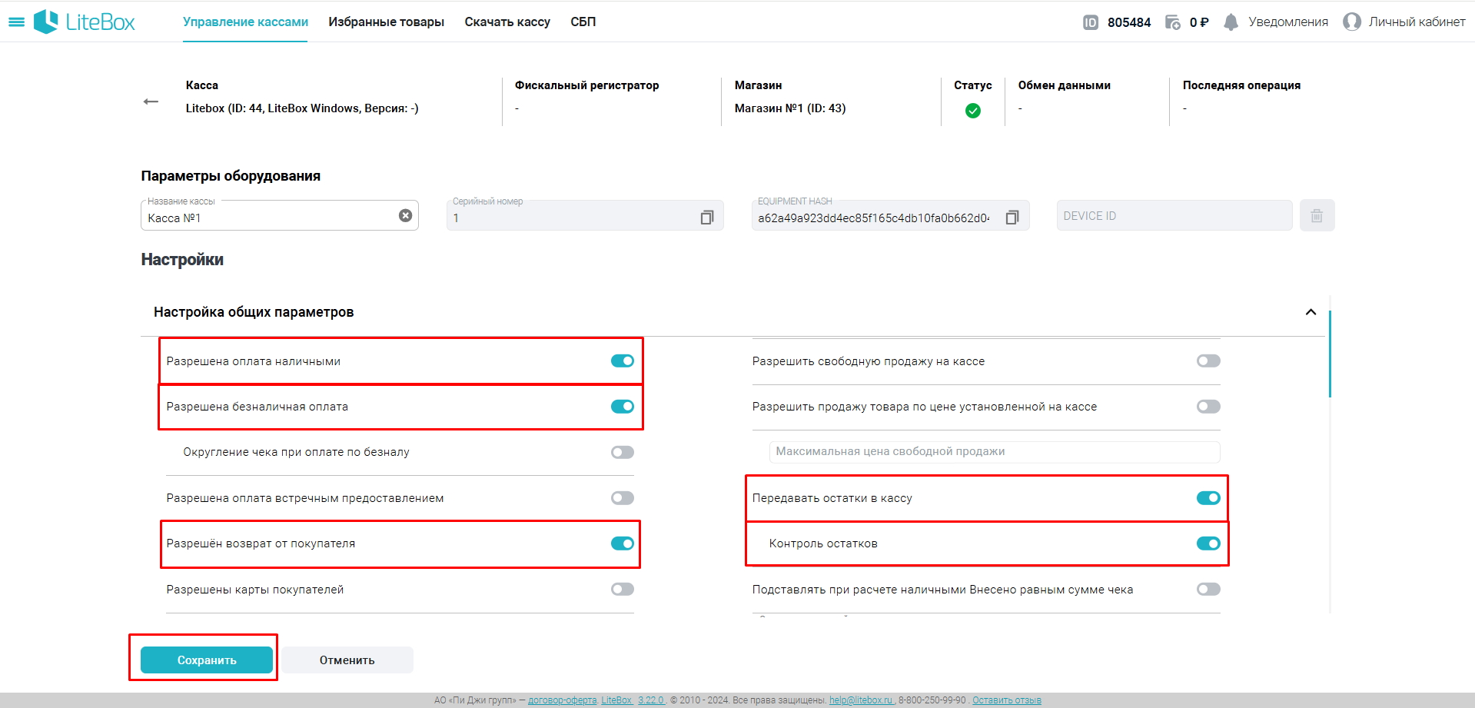Viewport: 1475px width, 708px height.
Task: Open договор-оферта footer link
Action: click(x=562, y=700)
